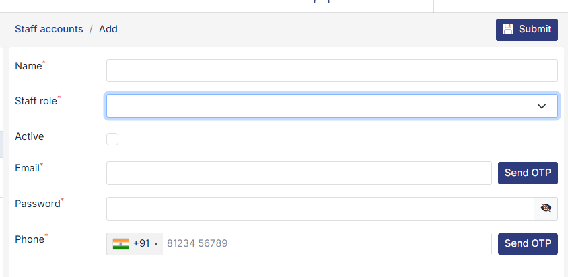Tick the Active checkbox
The image size is (568, 277).
(112, 139)
